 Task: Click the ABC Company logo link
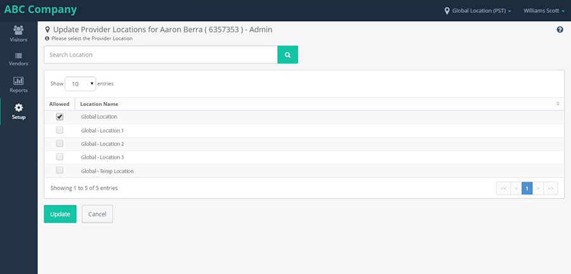click(x=41, y=10)
